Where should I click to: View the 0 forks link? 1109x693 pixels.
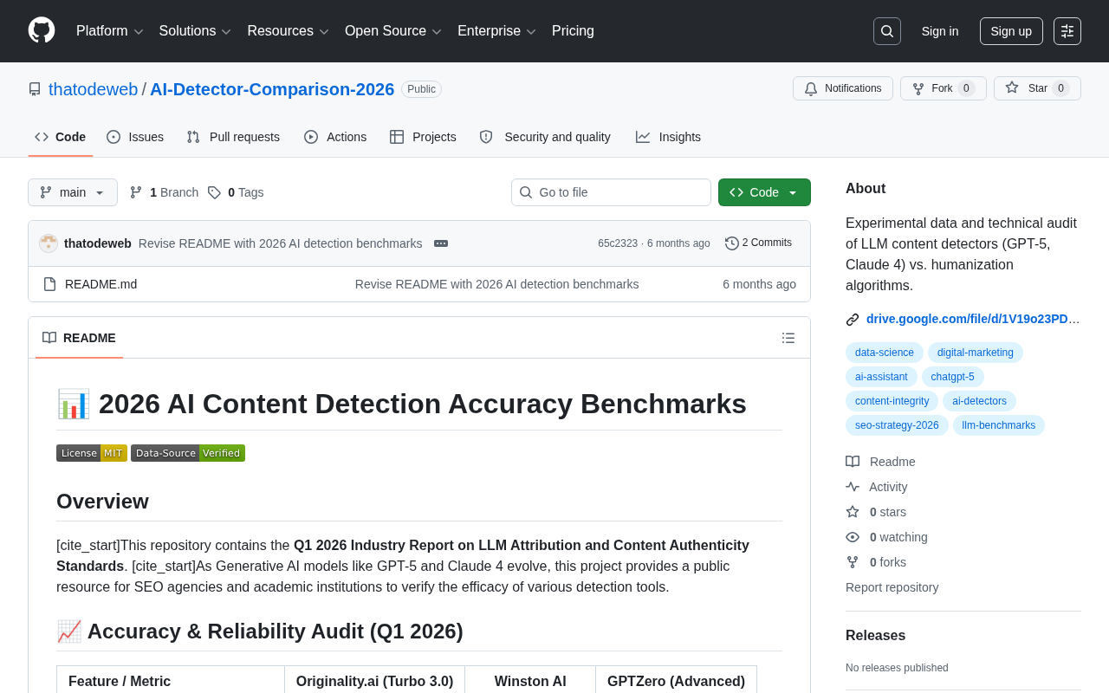[x=876, y=562]
